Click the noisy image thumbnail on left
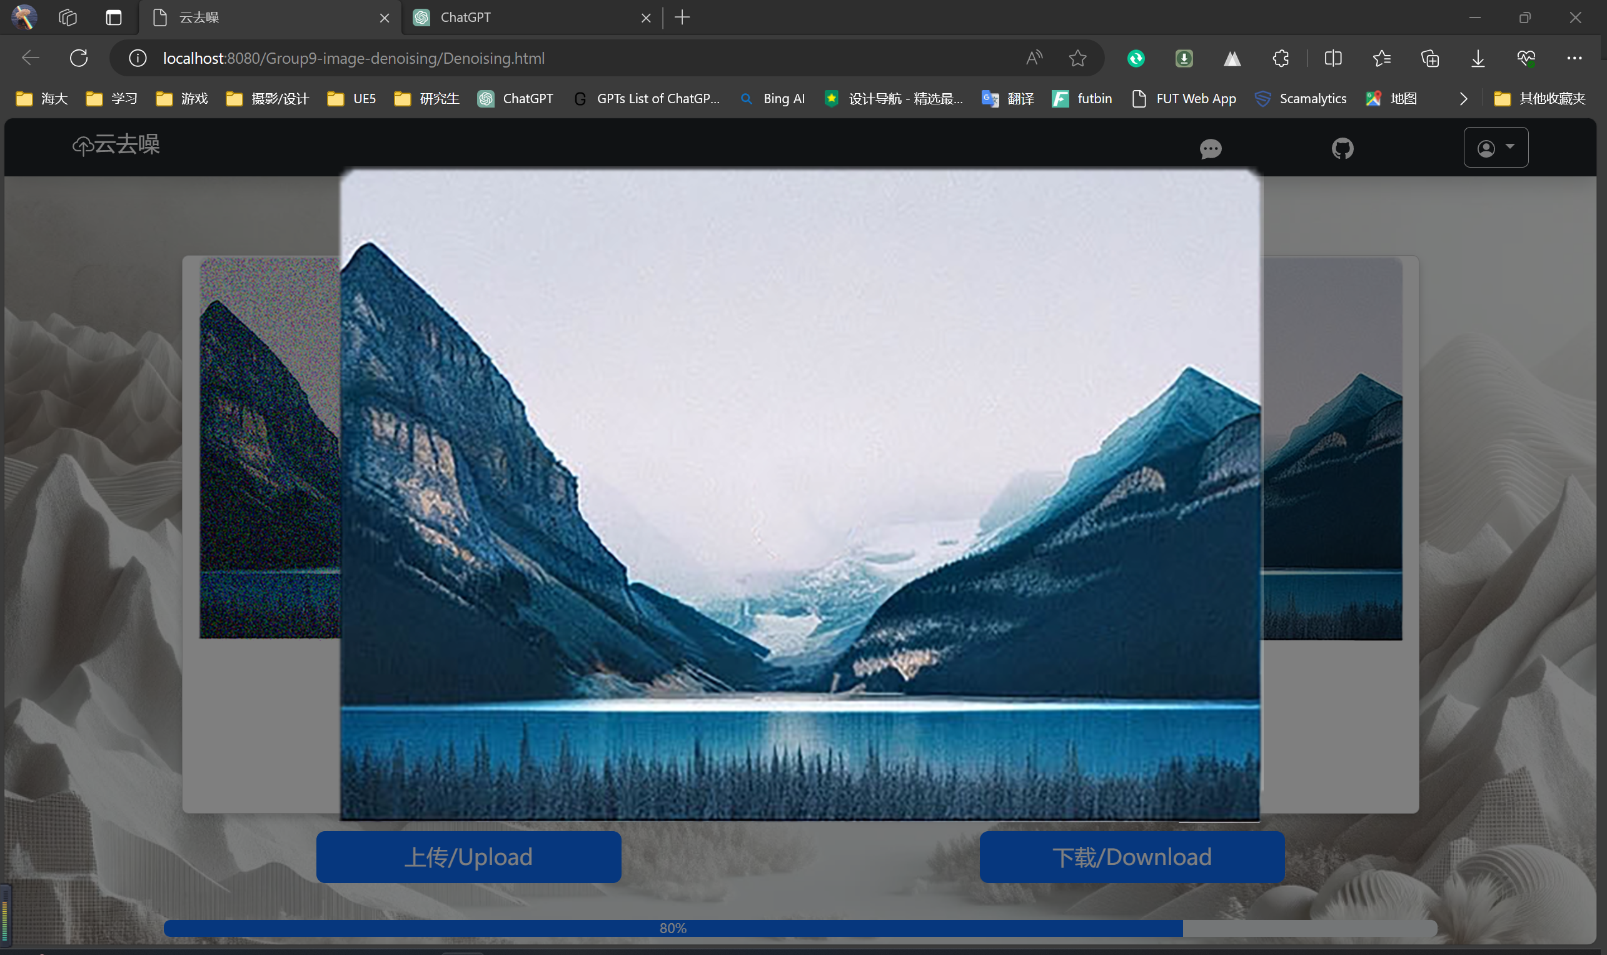Screen dimensions: 1607x955 pyautogui.click(x=270, y=448)
